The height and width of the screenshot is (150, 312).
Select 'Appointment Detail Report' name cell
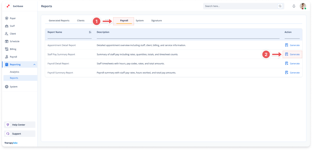point(61,45)
